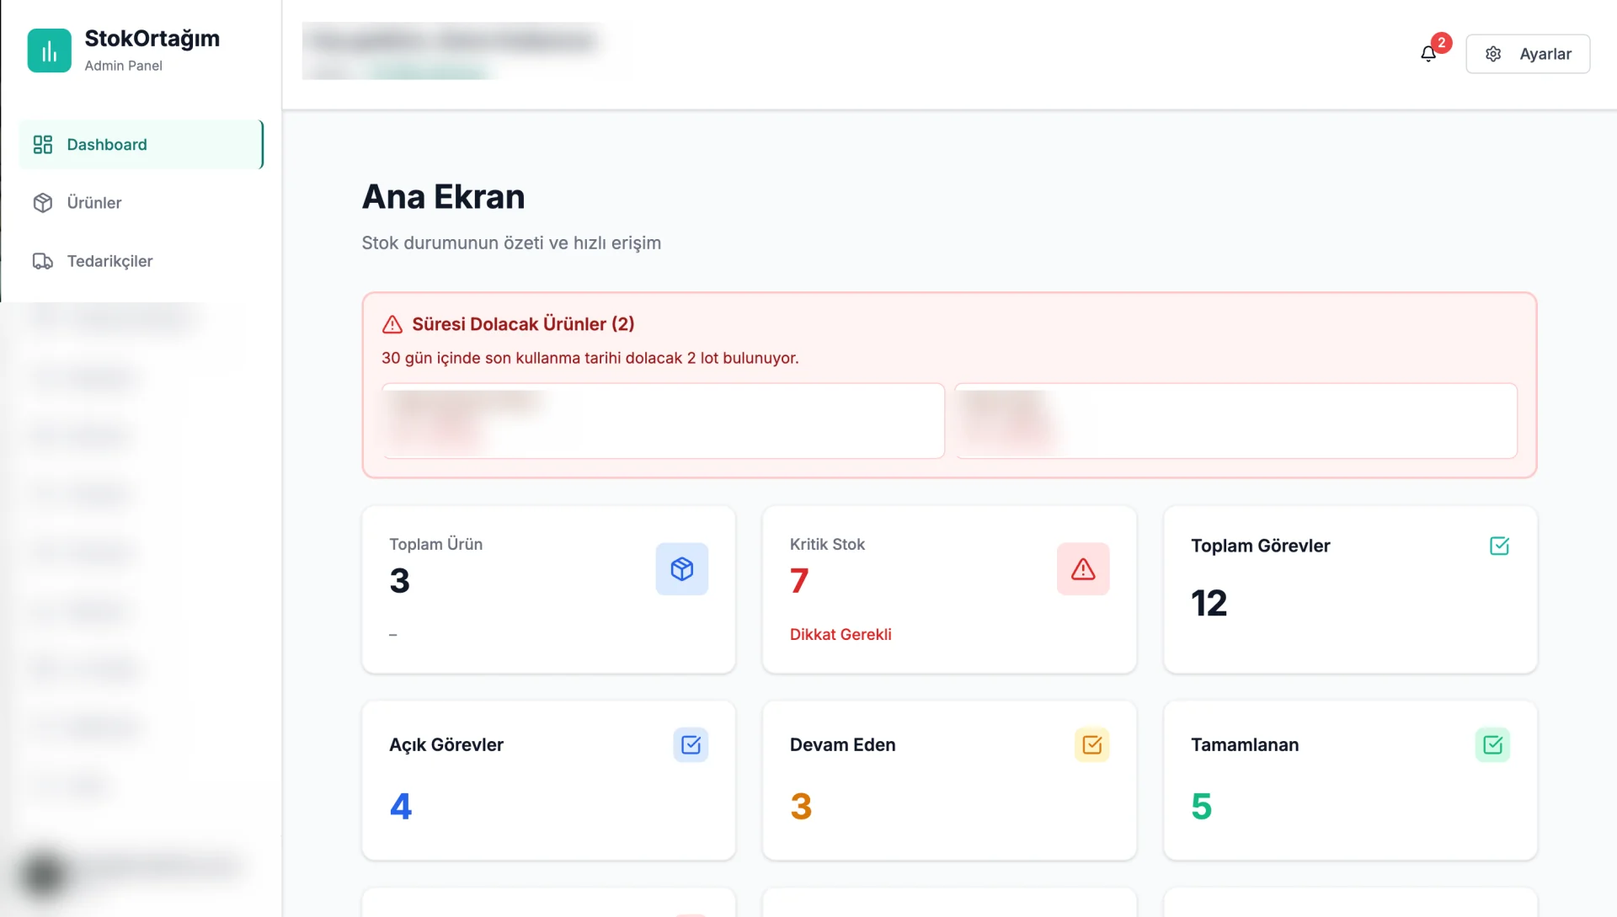The image size is (1617, 917).
Task: Click the blue check icon on Açık Görevler
Action: (x=691, y=745)
